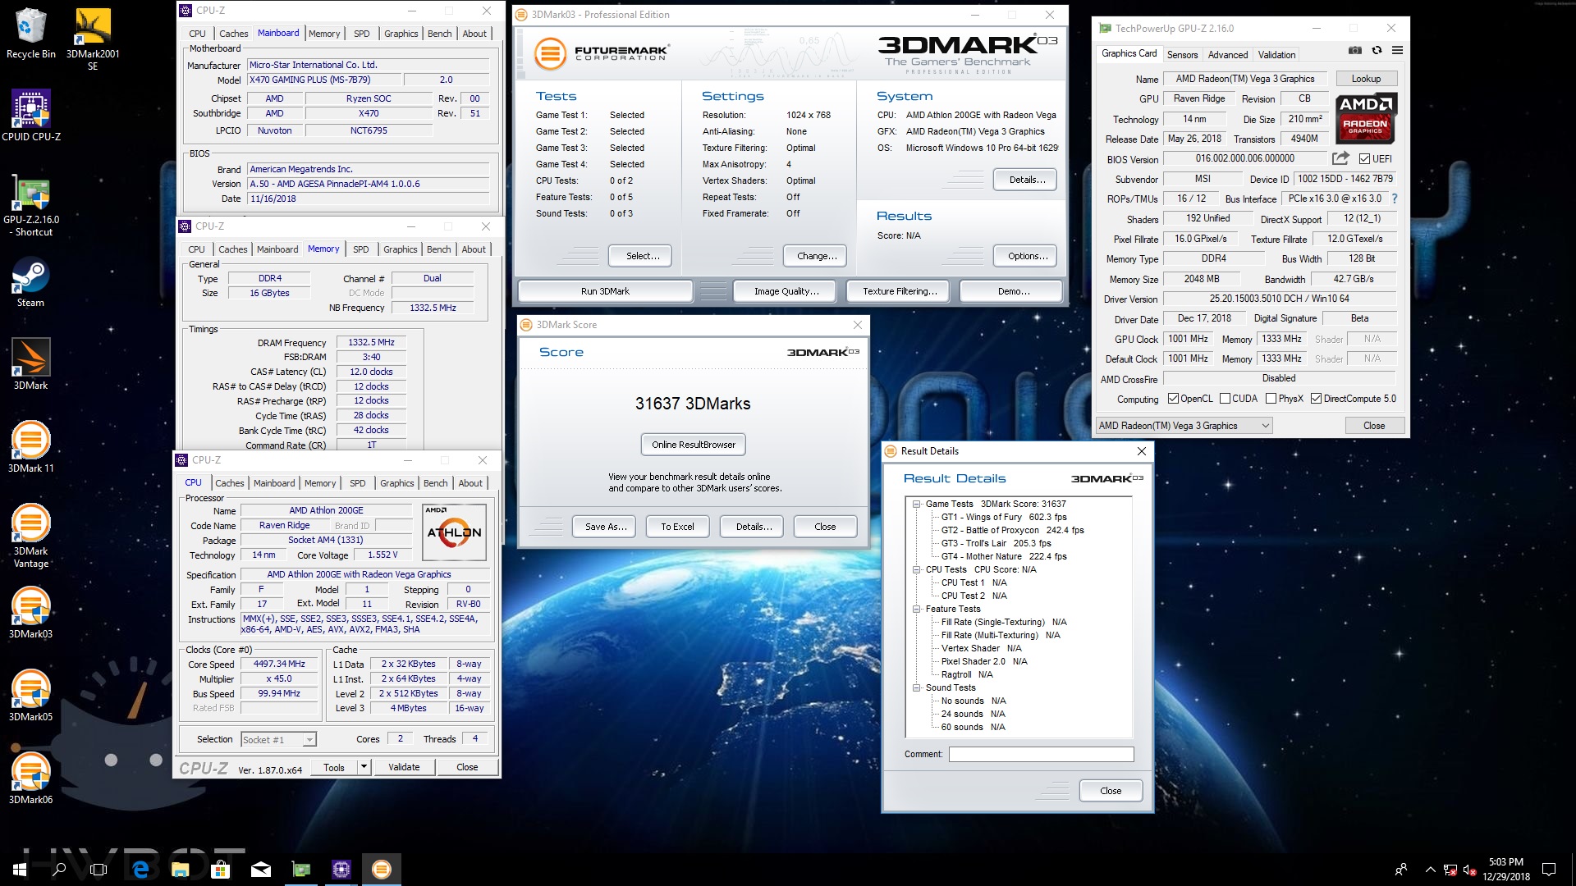Click CPU-Z taskbar icon
The image size is (1576, 886).
point(341,869)
